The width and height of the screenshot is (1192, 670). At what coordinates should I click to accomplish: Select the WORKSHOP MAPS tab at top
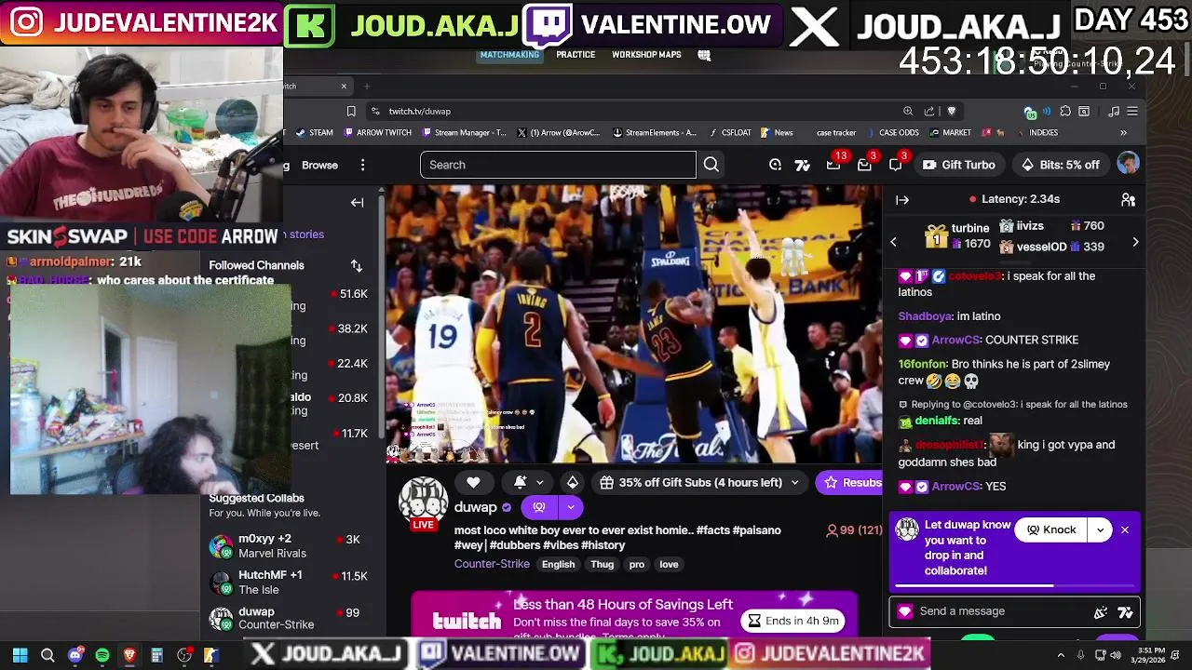pos(646,55)
